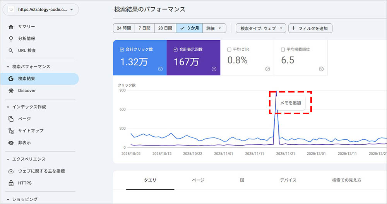This screenshot has width=387, height=204.
Task: Open Insights via the lightbulb icon
Action: 11,39
